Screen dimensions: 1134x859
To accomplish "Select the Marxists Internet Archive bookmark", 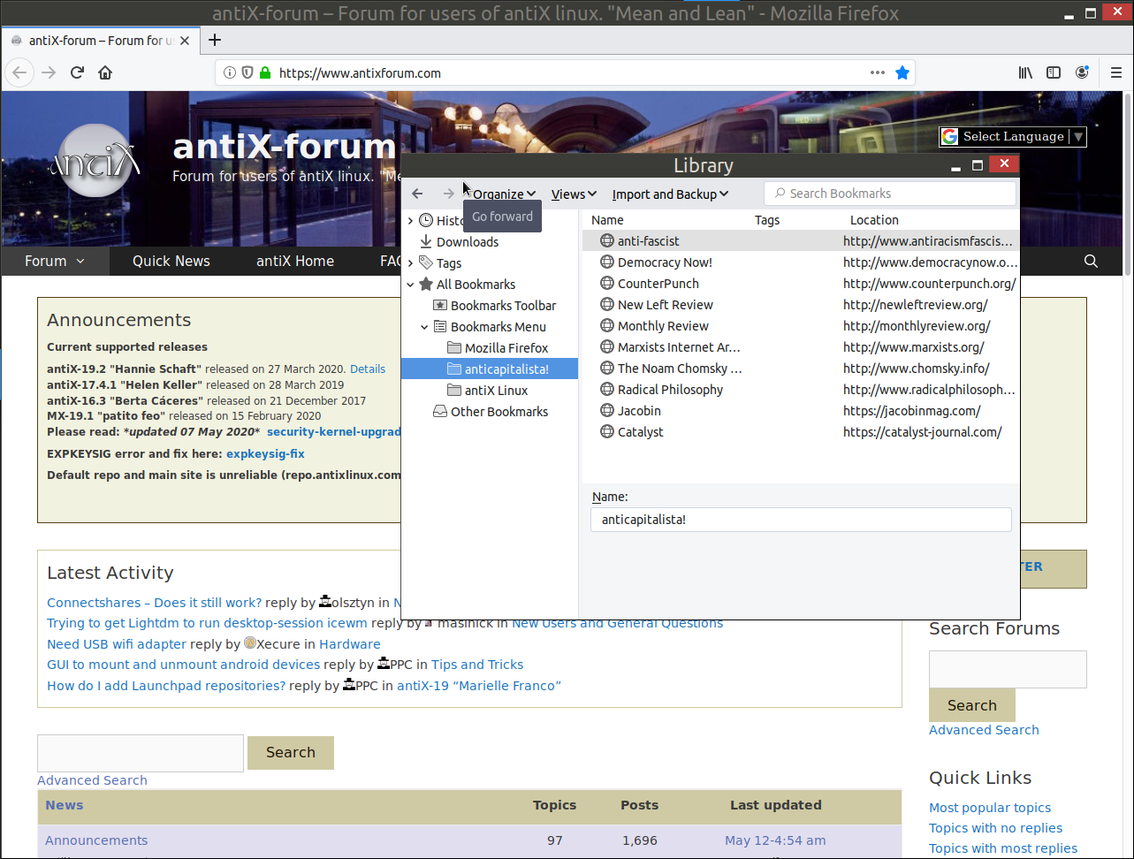I will pos(800,347).
